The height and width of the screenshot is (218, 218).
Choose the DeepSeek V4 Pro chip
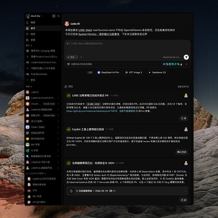108,72
